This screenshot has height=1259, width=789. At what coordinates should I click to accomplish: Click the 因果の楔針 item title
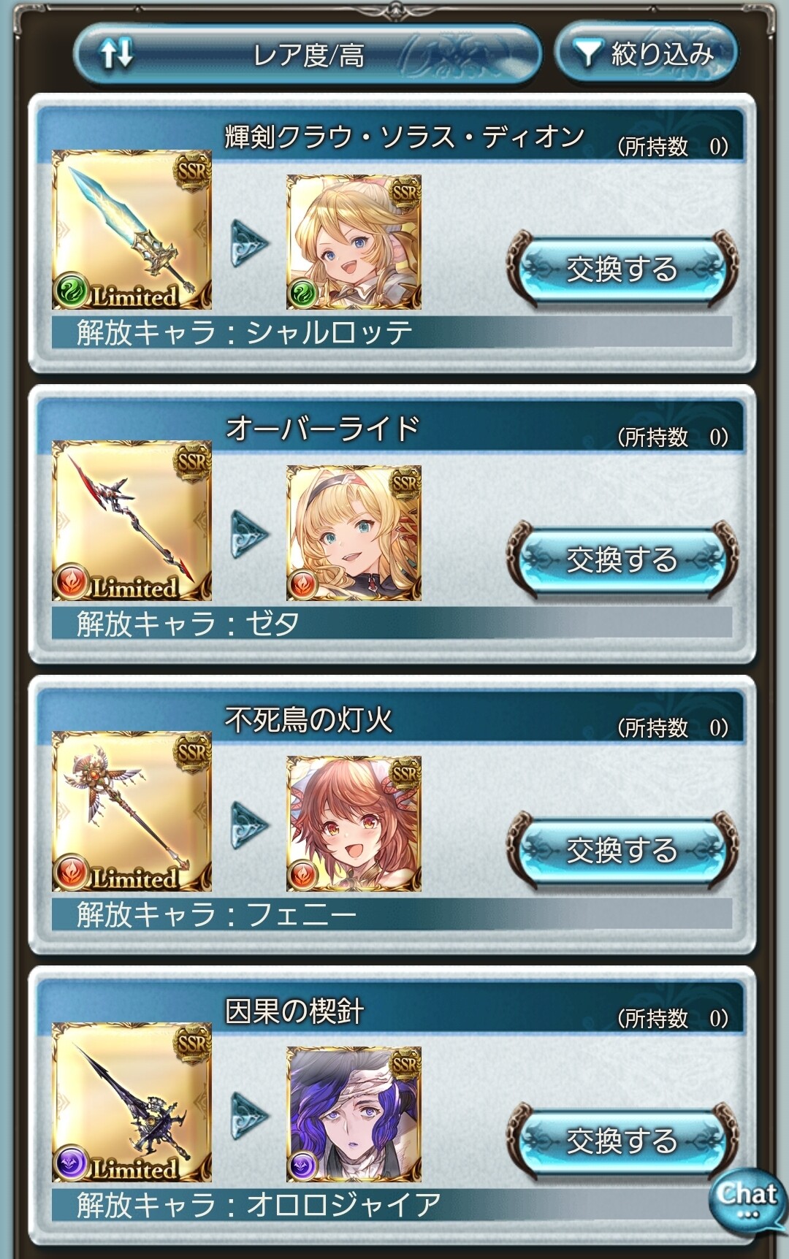click(294, 1011)
